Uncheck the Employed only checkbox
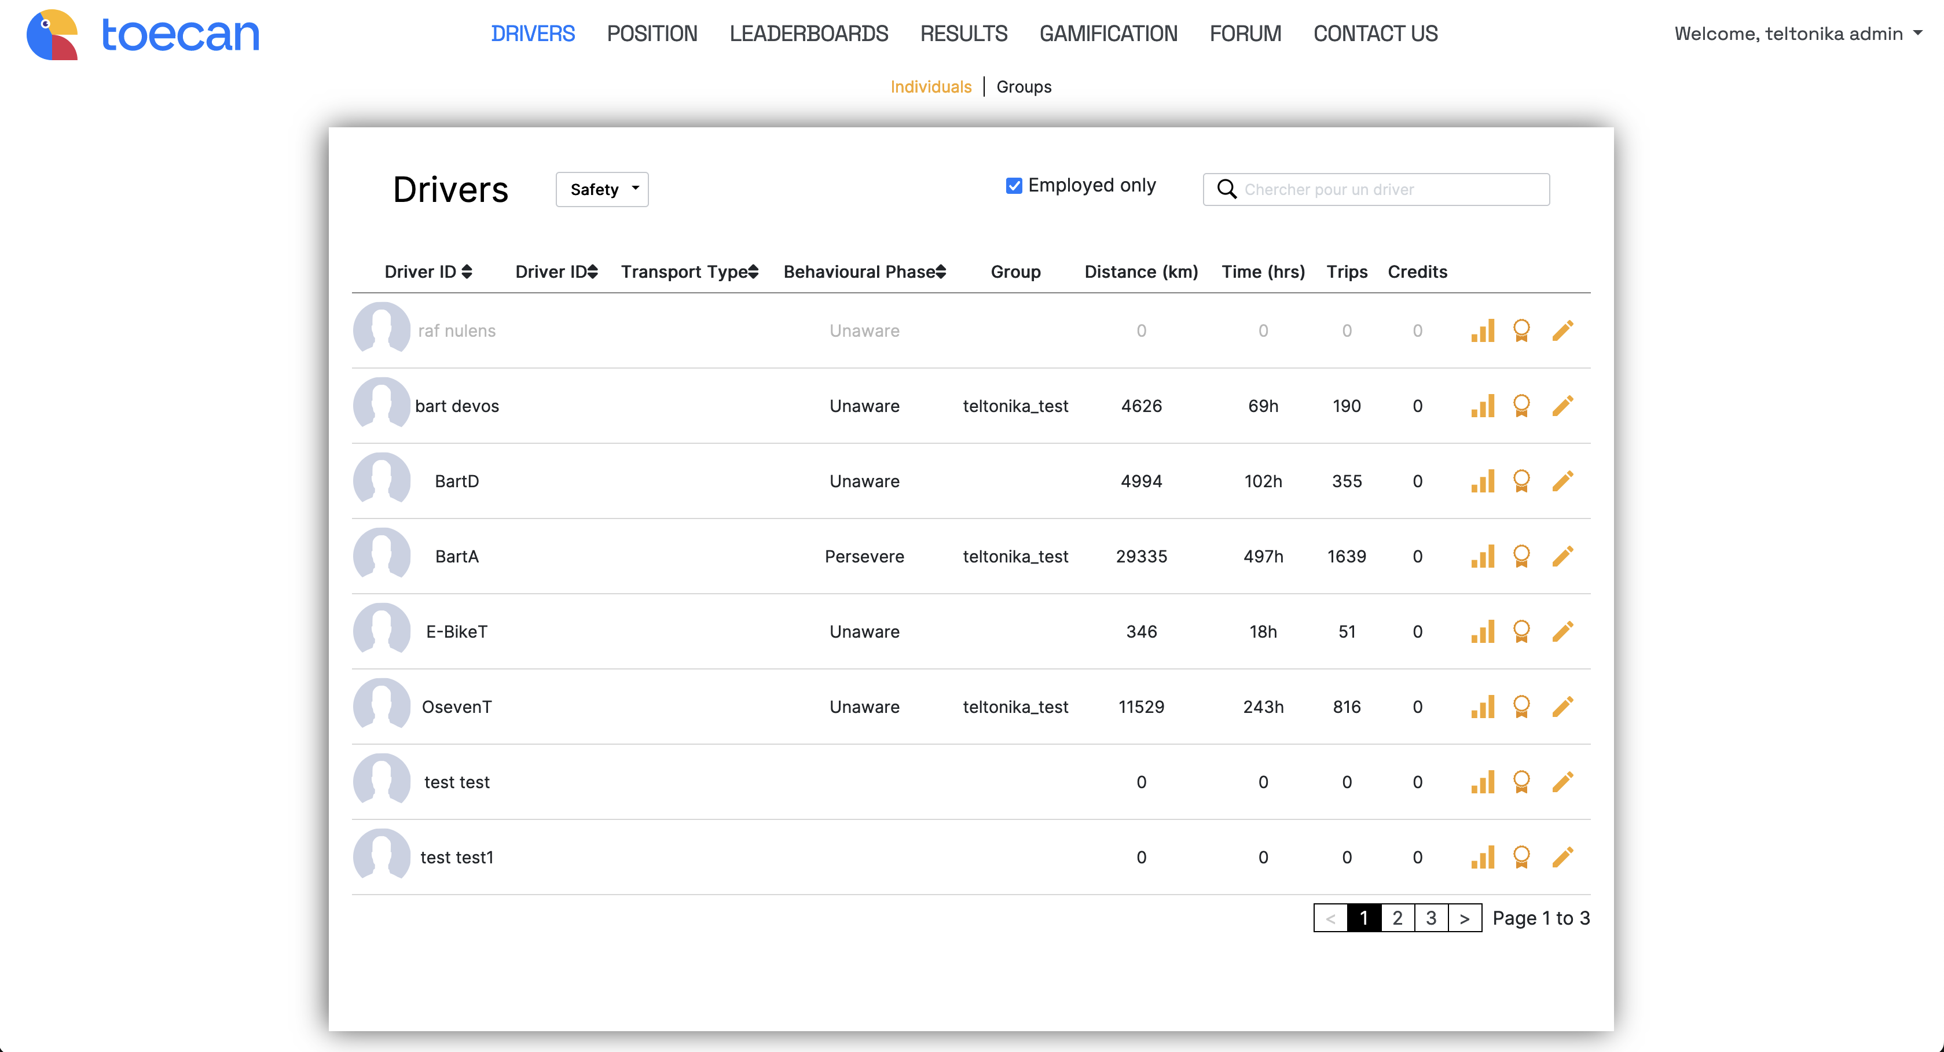This screenshot has height=1052, width=1944. [1014, 186]
